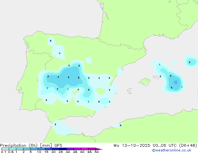
Task: Click the 10 to 15 mm legend swatch
Action: point(42,149)
